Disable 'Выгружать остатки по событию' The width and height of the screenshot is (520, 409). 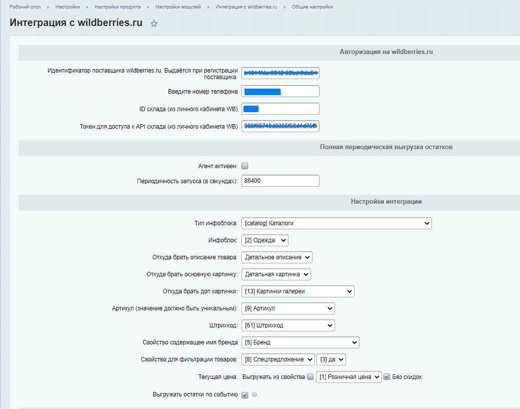(244, 395)
